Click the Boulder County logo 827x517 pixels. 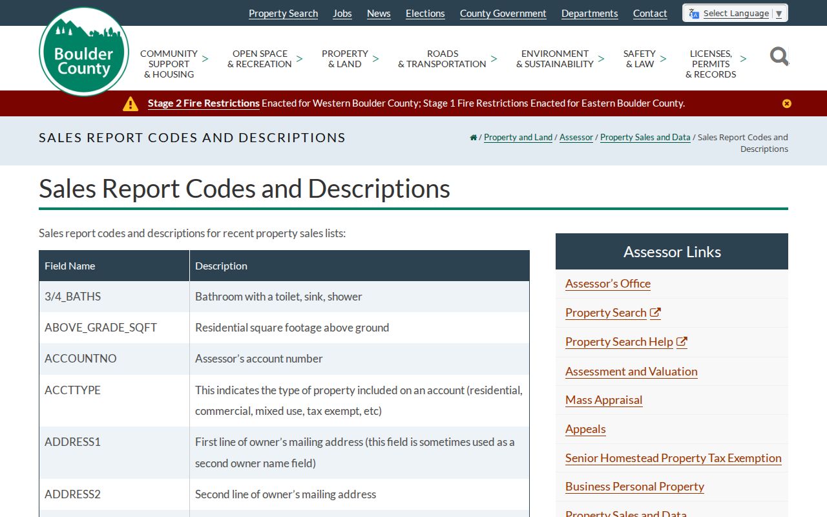(x=84, y=52)
